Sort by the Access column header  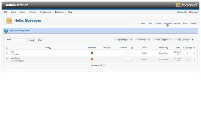(x=144, y=48)
